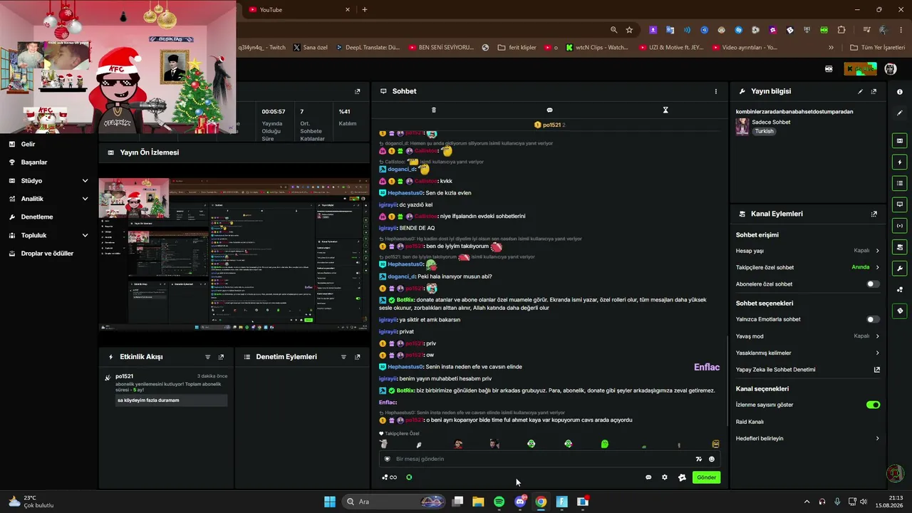
Task: Click Raid Kanalı action
Action: [x=750, y=422]
